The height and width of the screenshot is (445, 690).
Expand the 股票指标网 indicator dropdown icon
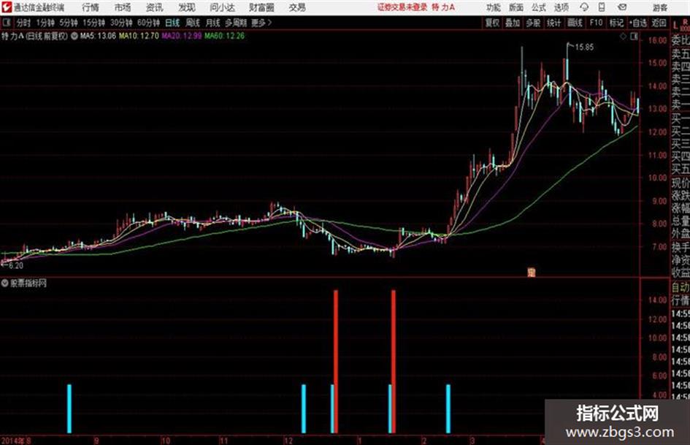(x=5, y=284)
